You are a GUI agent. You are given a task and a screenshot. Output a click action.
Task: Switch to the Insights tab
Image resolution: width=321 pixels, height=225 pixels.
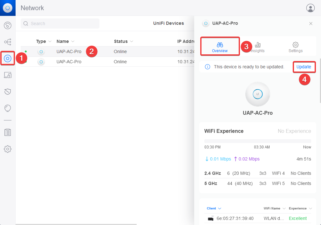257,47
